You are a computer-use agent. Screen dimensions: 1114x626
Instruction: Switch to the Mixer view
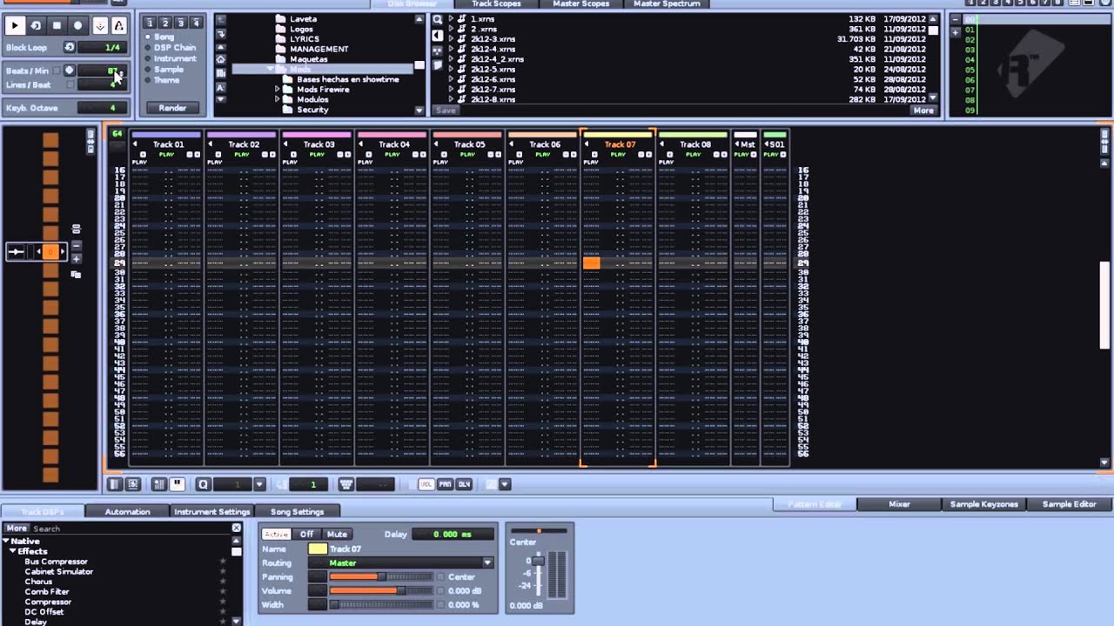[899, 504]
